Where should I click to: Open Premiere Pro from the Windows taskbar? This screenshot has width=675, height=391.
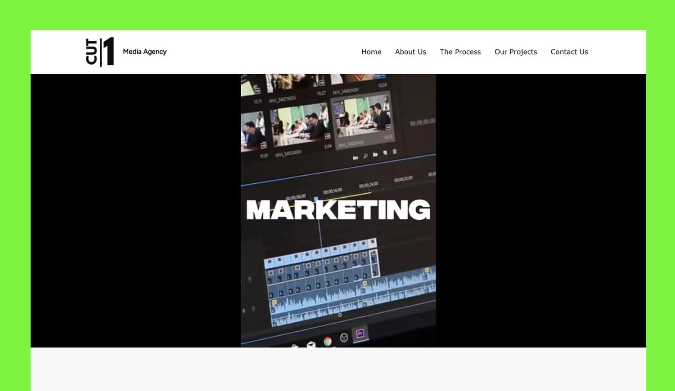click(360, 333)
